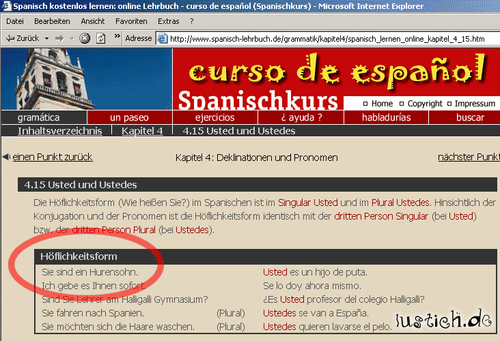Open the Favoriten menu
Screen dimensions: 500x341
[x=131, y=21]
